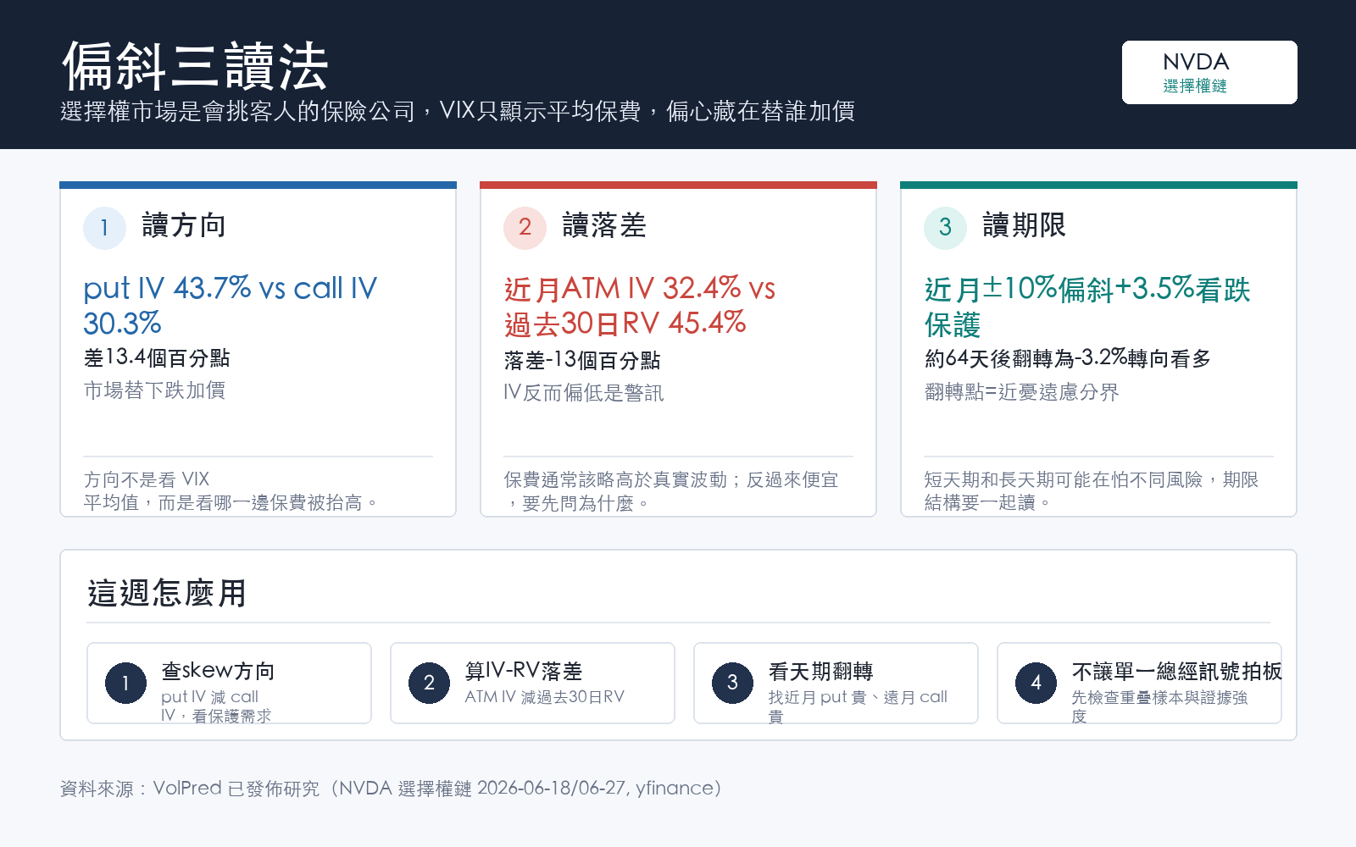Click the number 1 circle beside 讀方向

[104, 228]
